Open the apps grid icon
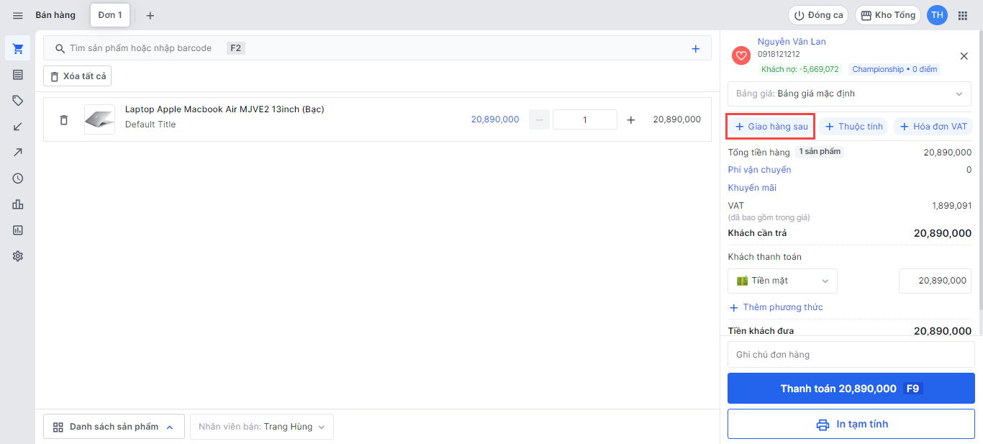 (963, 15)
